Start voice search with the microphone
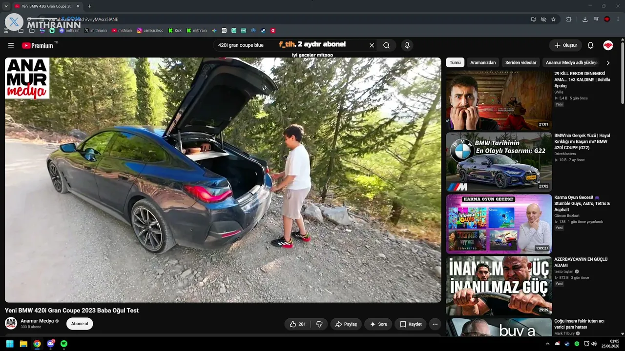The image size is (625, 351). click(407, 45)
